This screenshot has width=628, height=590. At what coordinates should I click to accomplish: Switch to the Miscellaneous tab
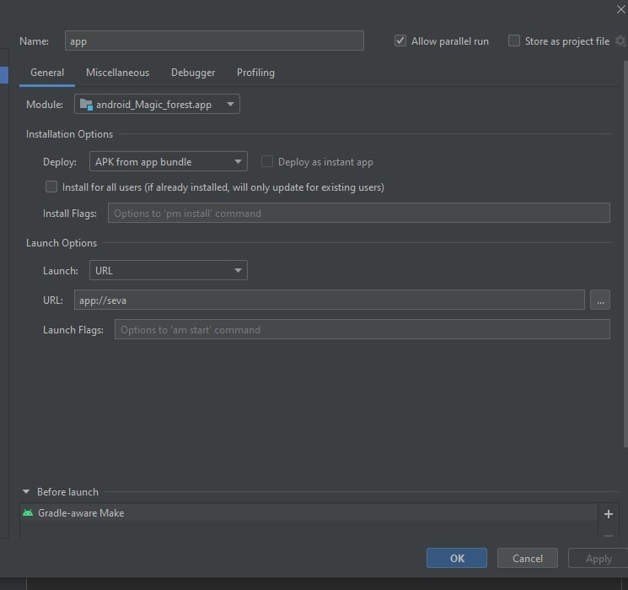tap(117, 73)
